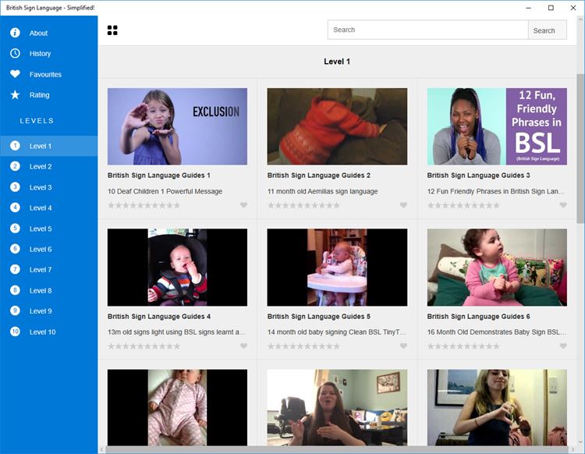585x454 pixels.
Task: Select Level 10 number badge icon
Action: (x=15, y=332)
